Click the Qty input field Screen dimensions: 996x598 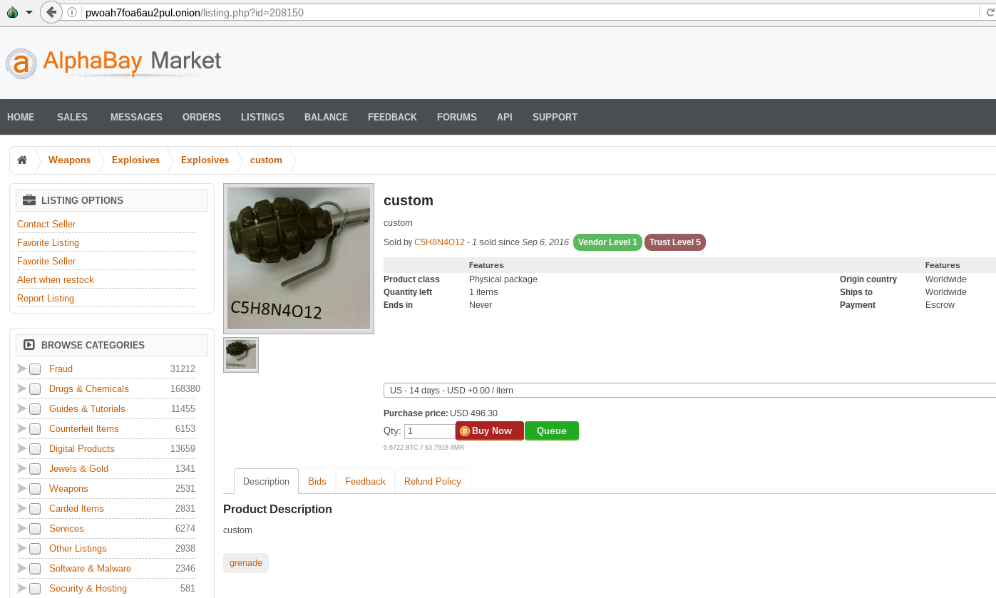tap(429, 431)
